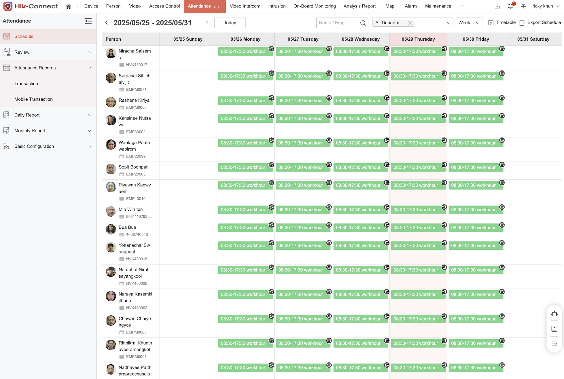This screenshot has width=564, height=379.
Task: Click the icon left of ricky khun
Action: click(523, 6)
